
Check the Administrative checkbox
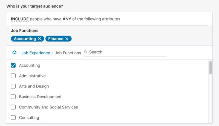13,76
